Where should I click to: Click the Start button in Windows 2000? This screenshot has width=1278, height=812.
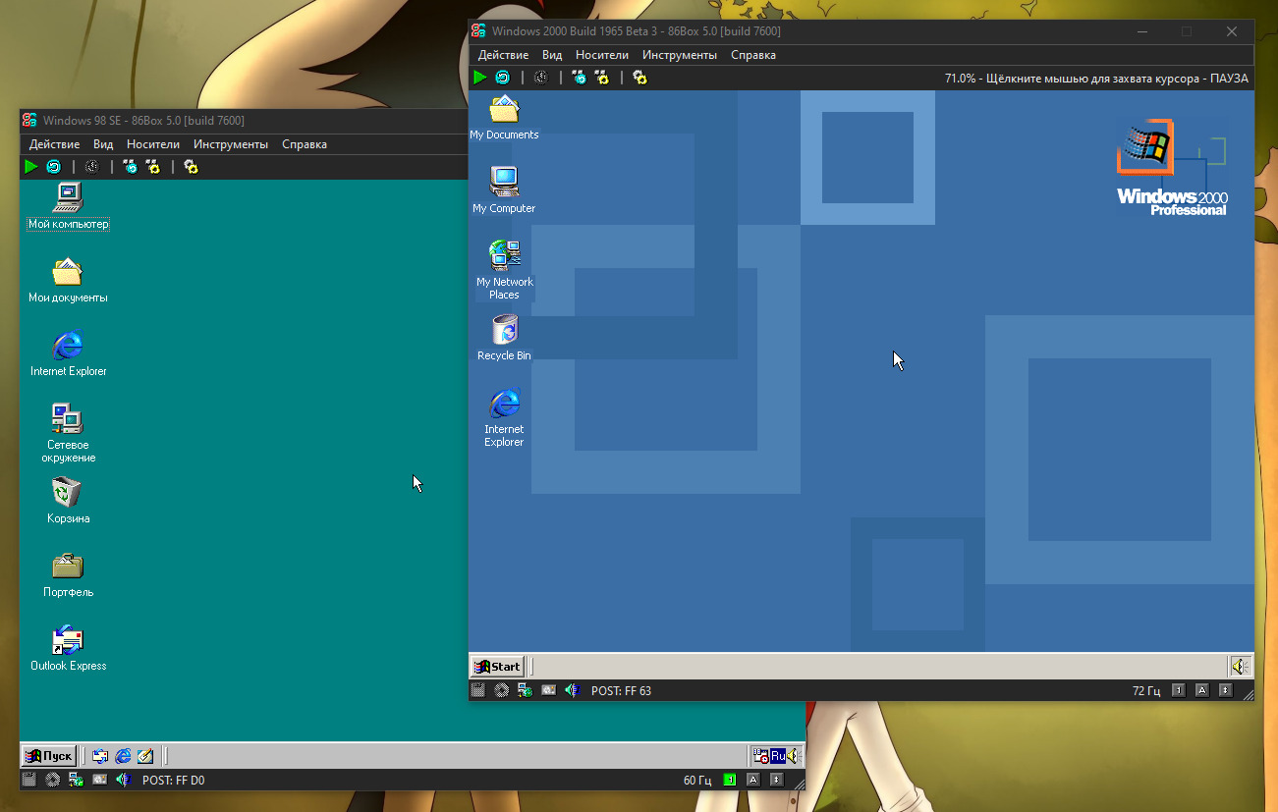(x=497, y=666)
